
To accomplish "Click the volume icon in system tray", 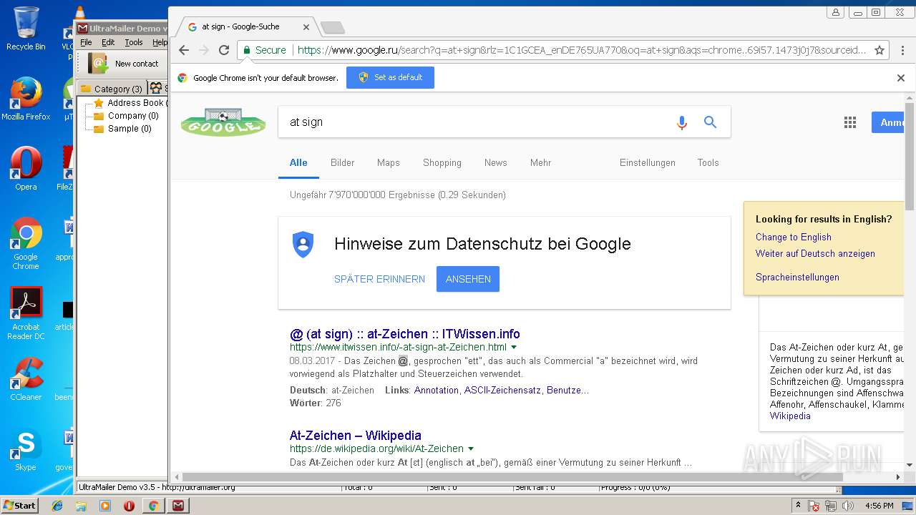I will [848, 506].
